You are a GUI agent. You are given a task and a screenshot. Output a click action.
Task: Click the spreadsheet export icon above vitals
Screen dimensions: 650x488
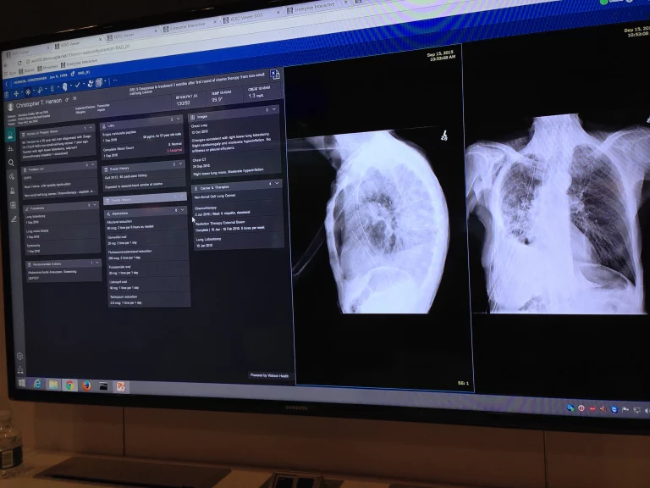pyautogui.click(x=275, y=75)
